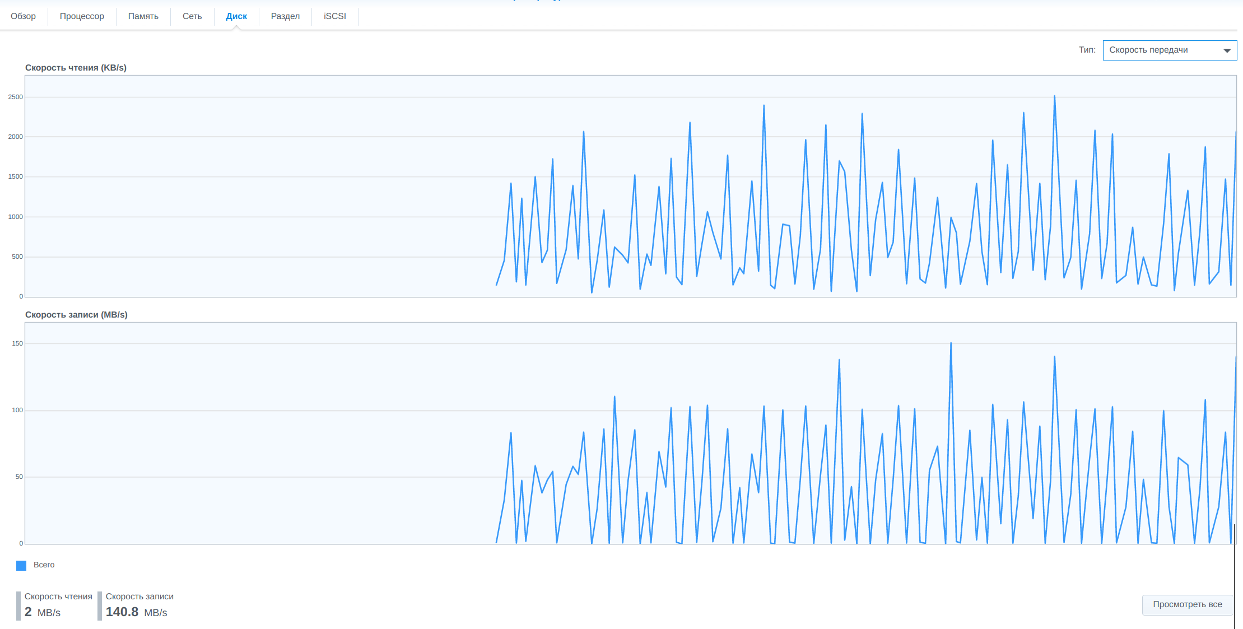Switch to the Память tab
The height and width of the screenshot is (629, 1243).
tap(143, 16)
